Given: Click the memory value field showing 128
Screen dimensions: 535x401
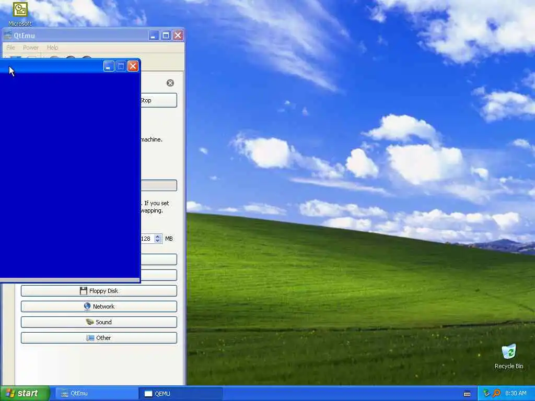Looking at the screenshot, I should 147,239.
